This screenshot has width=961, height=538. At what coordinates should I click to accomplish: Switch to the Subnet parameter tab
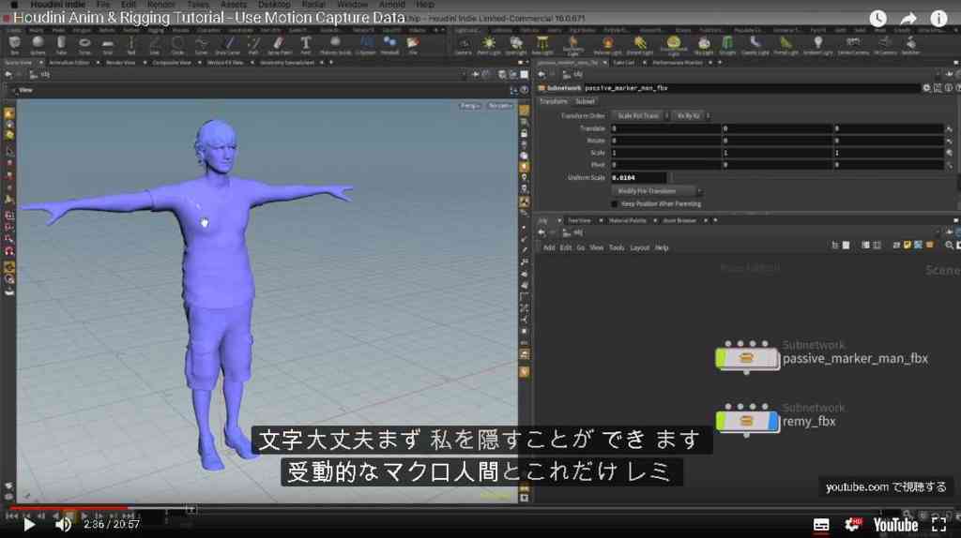pyautogui.click(x=585, y=101)
